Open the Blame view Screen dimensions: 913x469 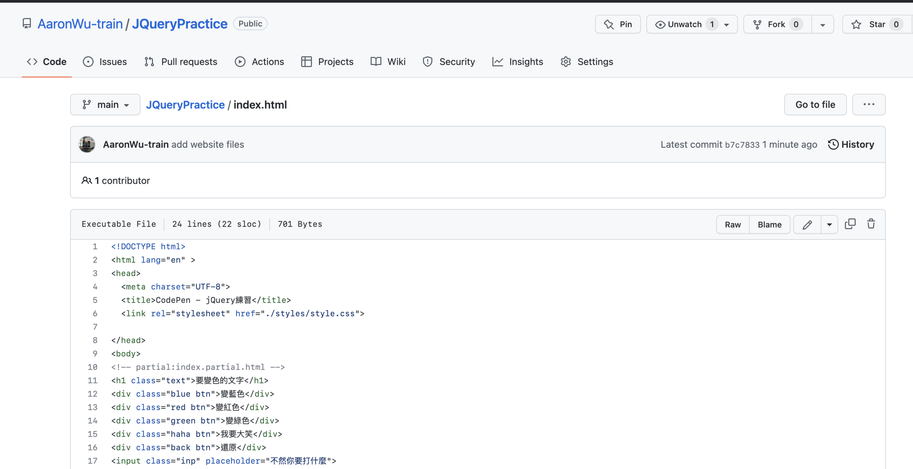pos(769,224)
